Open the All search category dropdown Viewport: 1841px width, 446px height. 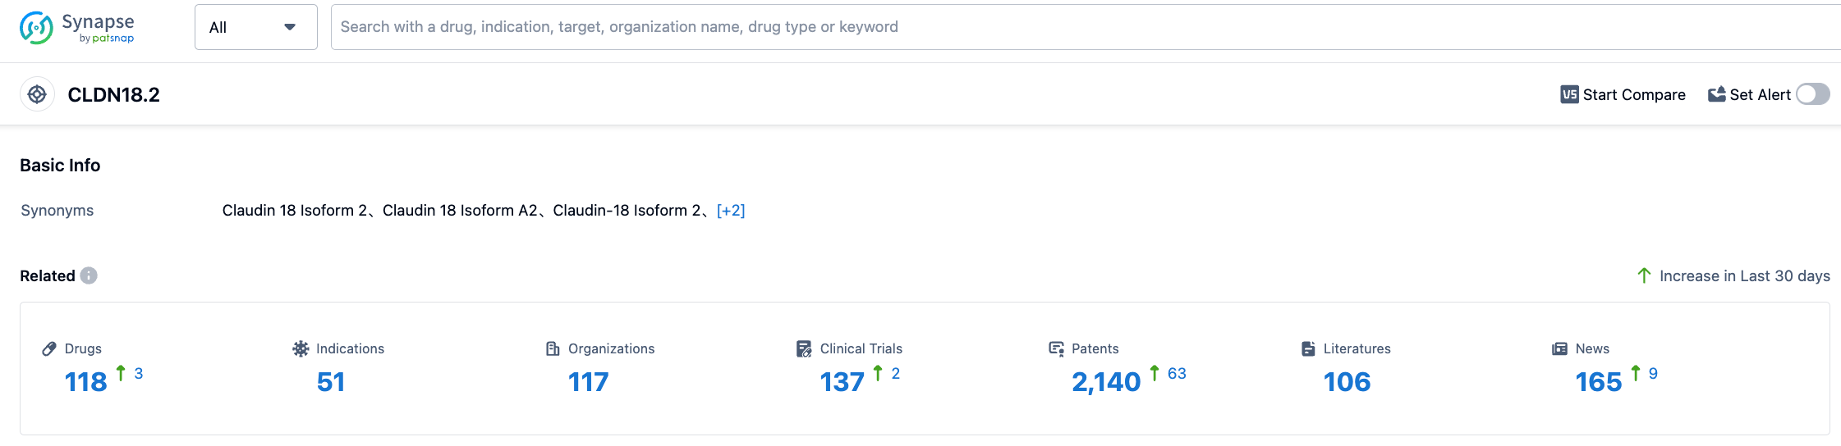click(x=255, y=27)
